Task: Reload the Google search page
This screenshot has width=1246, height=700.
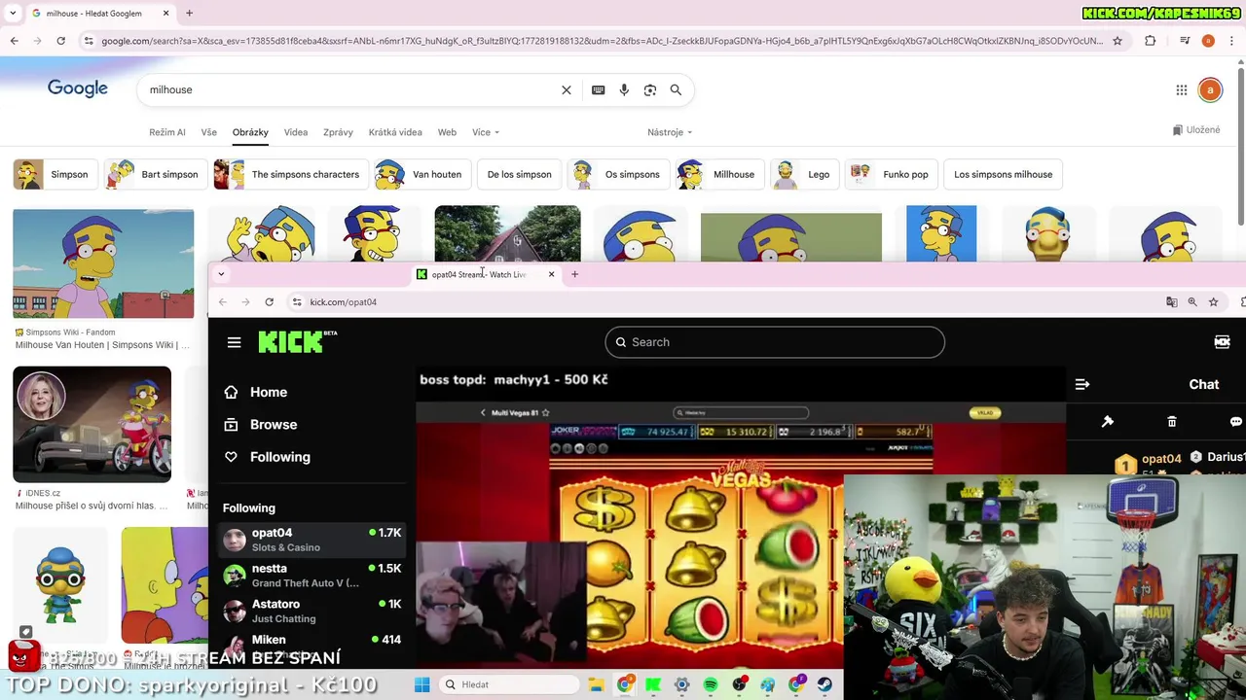Action: pyautogui.click(x=61, y=41)
